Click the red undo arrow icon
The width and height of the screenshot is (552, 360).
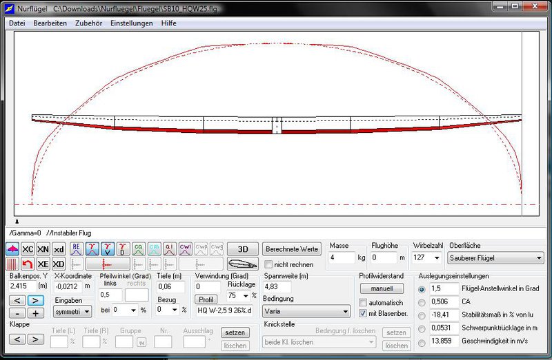28,264
